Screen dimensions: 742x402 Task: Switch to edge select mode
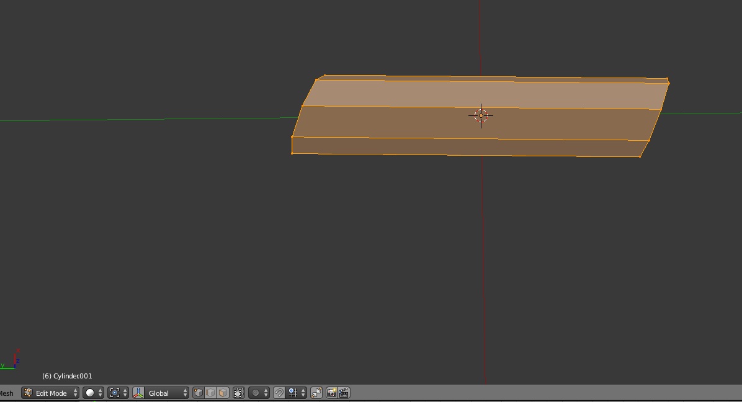(x=210, y=393)
